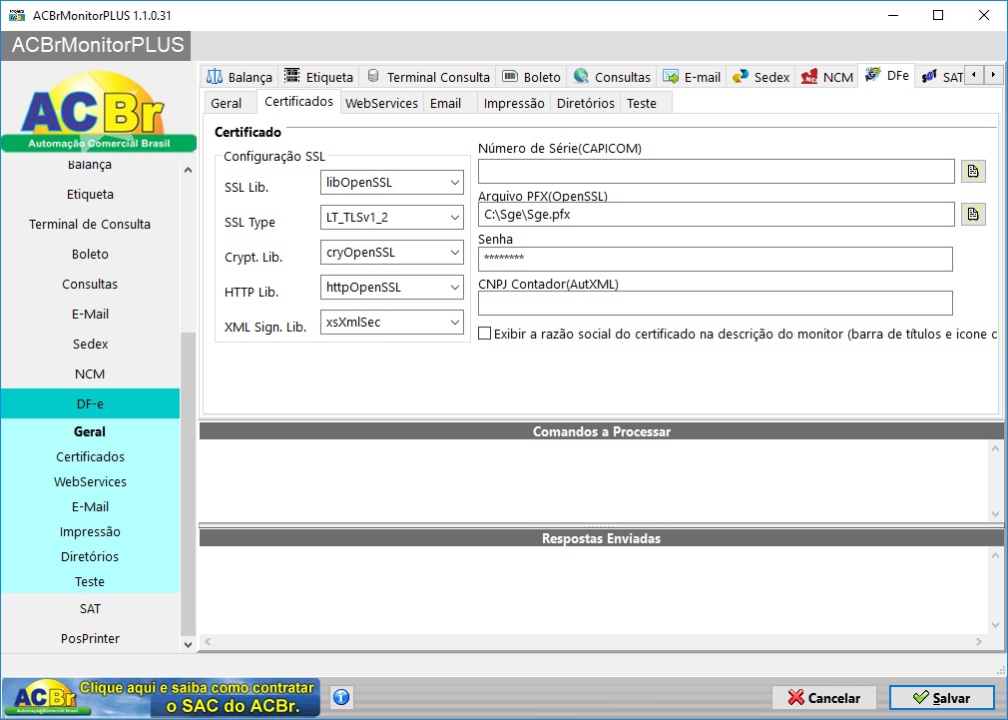The height and width of the screenshot is (720, 1008).
Task: Switch to the Impressão sub-tab
Action: point(514,103)
